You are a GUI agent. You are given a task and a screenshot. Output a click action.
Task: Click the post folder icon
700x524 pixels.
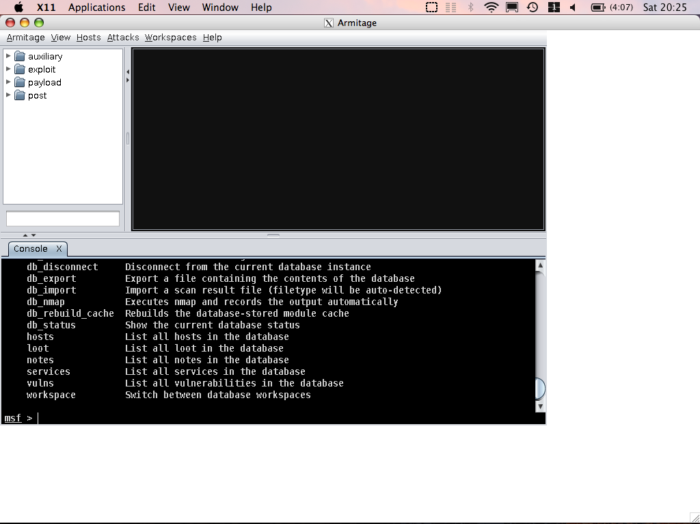[x=20, y=95]
